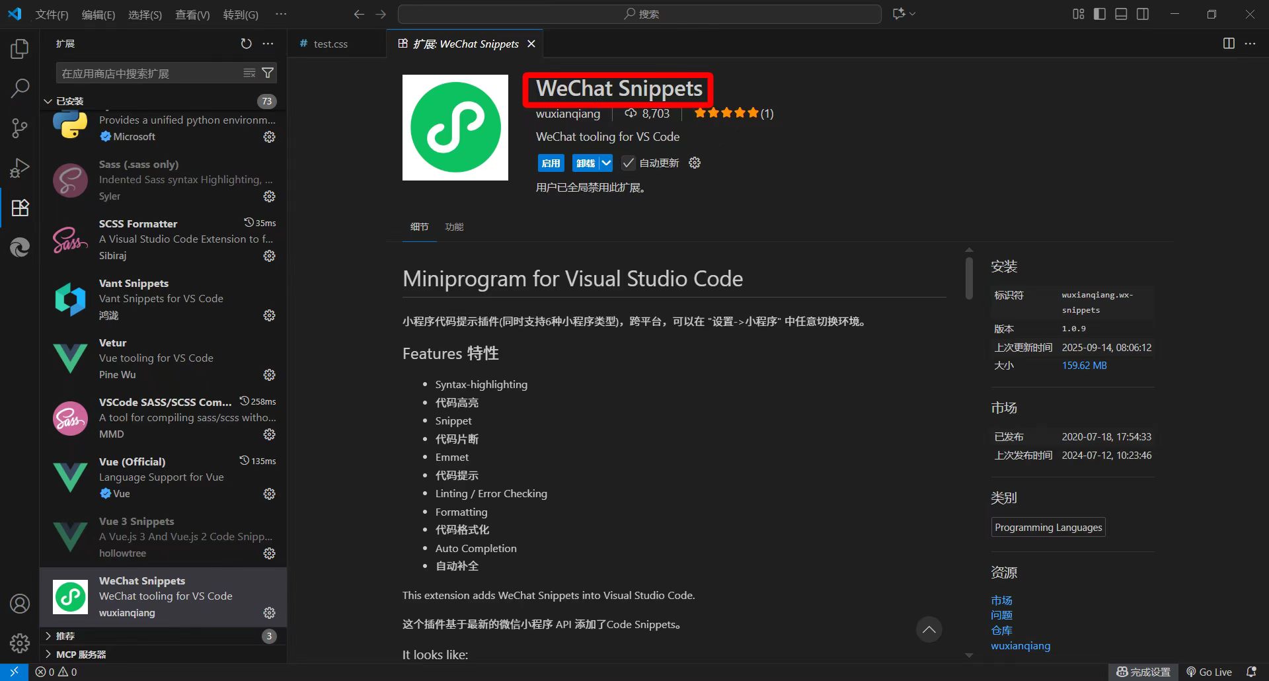The image size is (1269, 681).
Task: Open the Explorer view in activity bar
Action: click(x=20, y=49)
